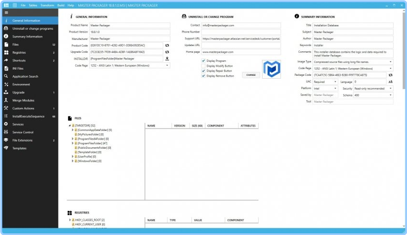Sort files by SIZE (KB) column header
The width and height of the screenshot is (407, 235).
(x=197, y=126)
